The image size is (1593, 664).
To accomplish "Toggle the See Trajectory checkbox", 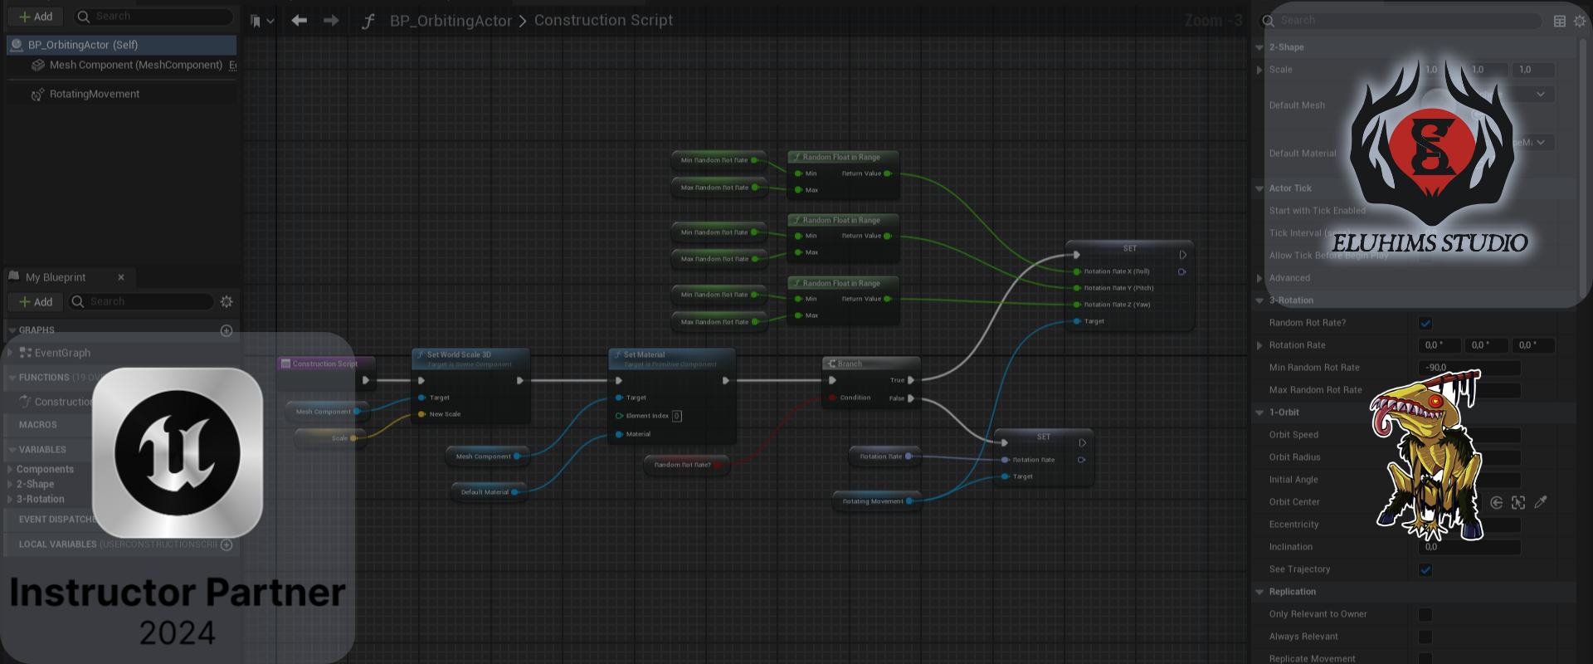I will coord(1425,569).
